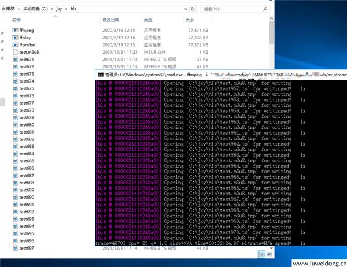
Task: Sort files by 修改日期 column header
Action: 112,20
